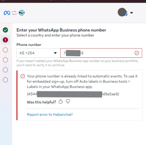
Task: Click the 'Your phone number is already linked' message
Action: 82,81
